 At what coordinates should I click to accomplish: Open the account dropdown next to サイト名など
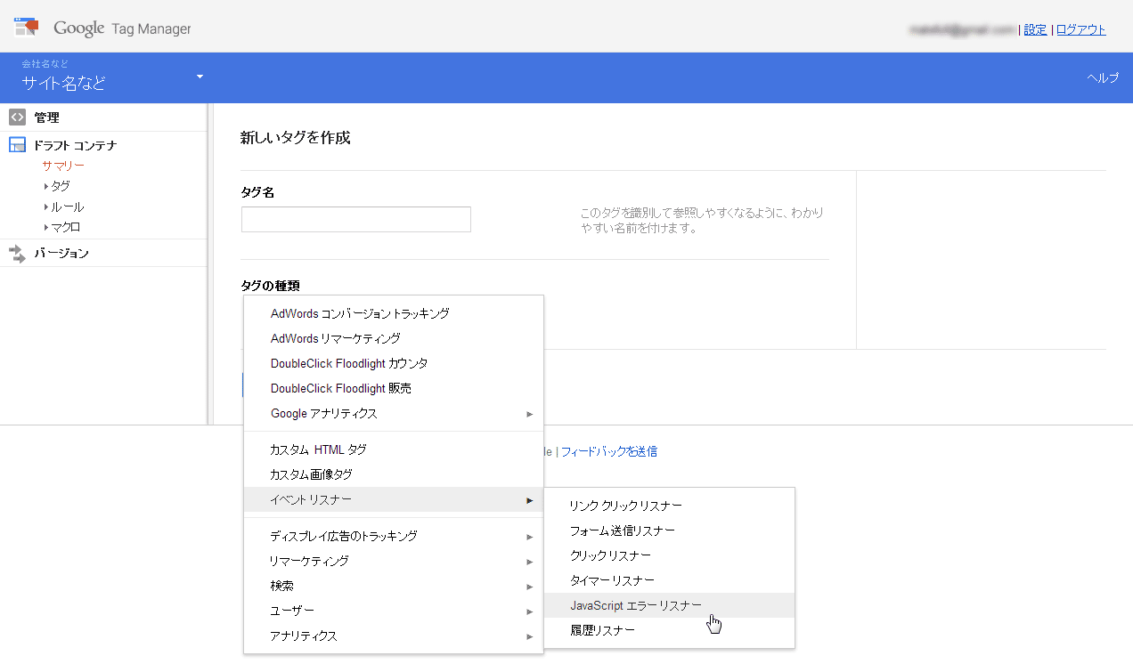200,77
